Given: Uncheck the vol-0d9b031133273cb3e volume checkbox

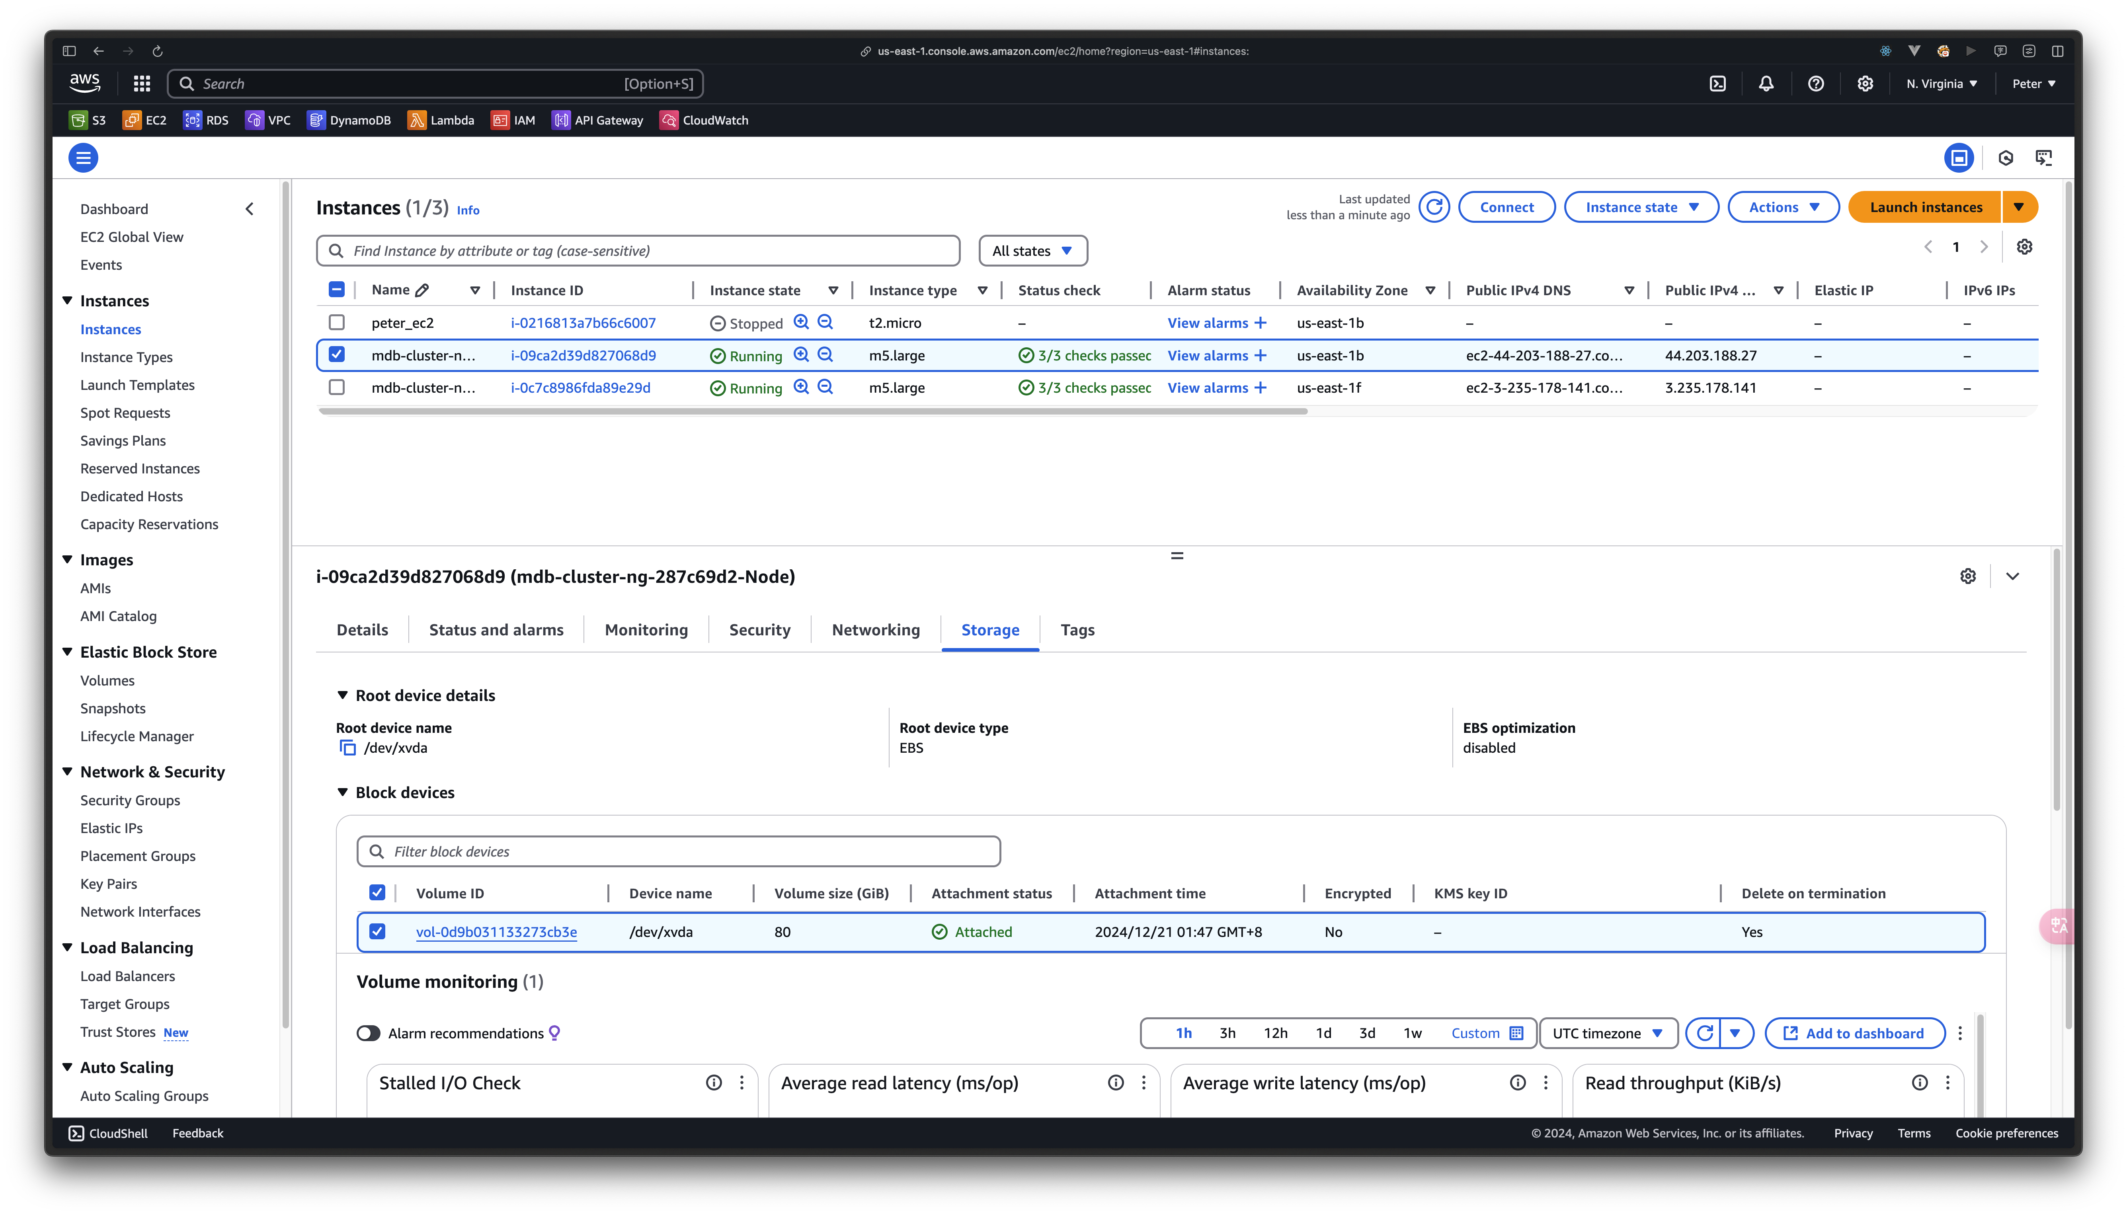Looking at the screenshot, I should click(377, 931).
